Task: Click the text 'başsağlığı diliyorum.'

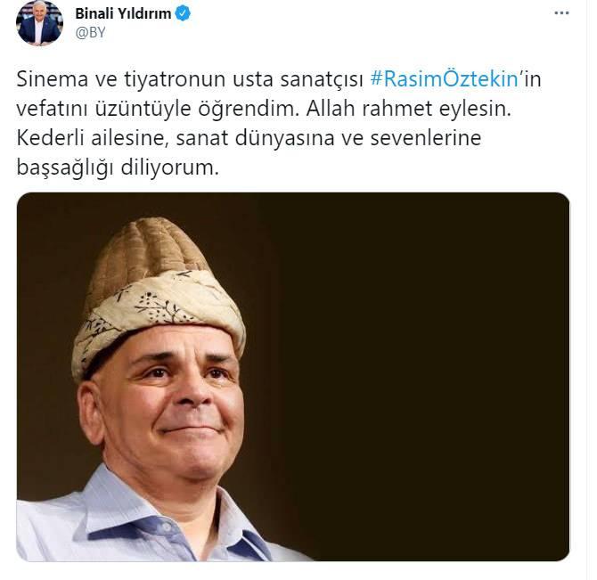Action: (118, 167)
